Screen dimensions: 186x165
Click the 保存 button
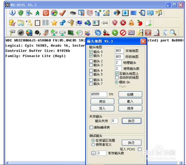click(130, 108)
